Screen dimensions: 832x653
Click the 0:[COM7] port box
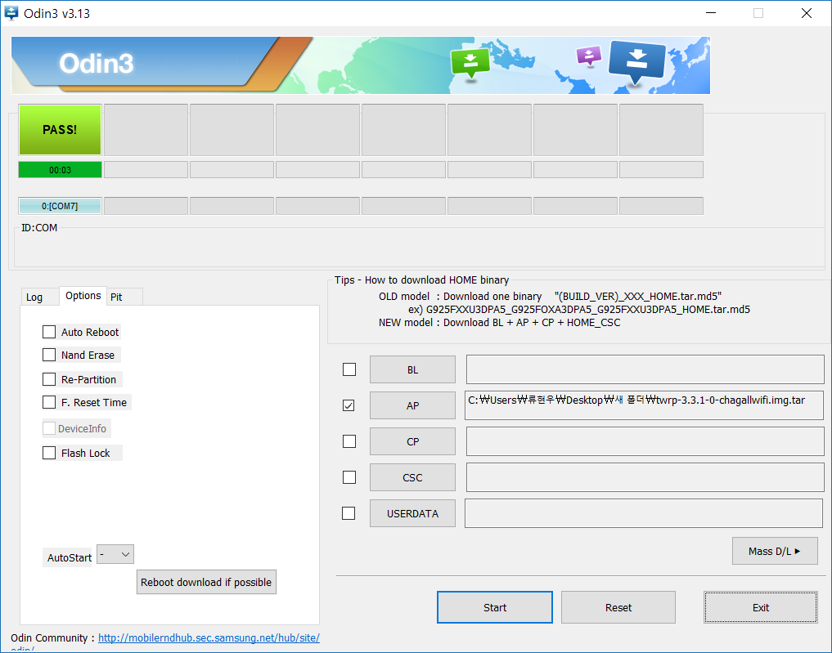click(60, 206)
